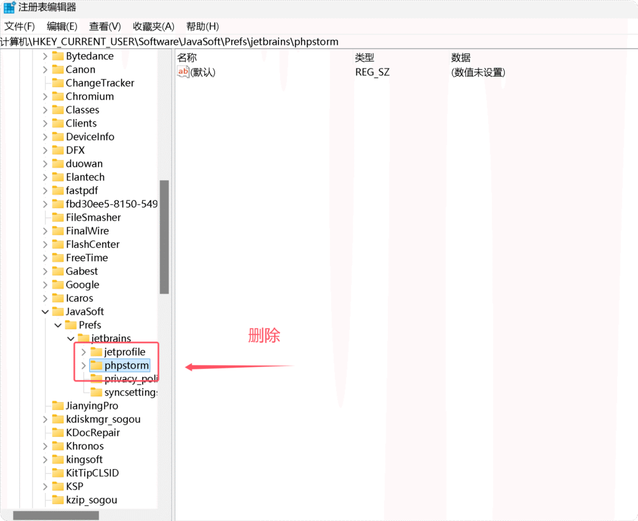
Task: Click the JianyingPro folder icon
Action: [x=58, y=405]
